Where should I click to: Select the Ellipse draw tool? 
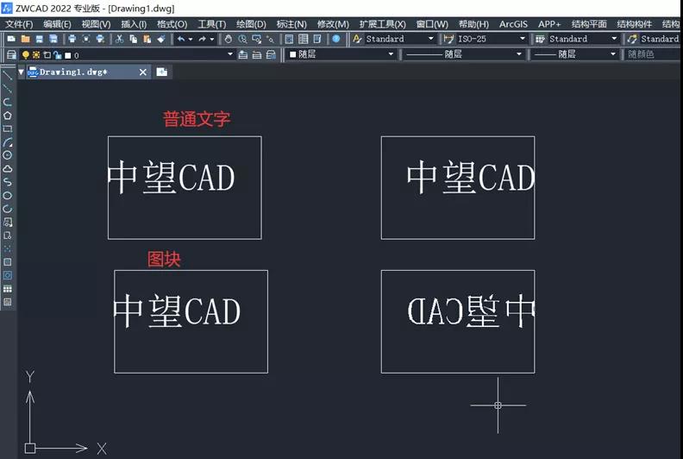coord(8,195)
